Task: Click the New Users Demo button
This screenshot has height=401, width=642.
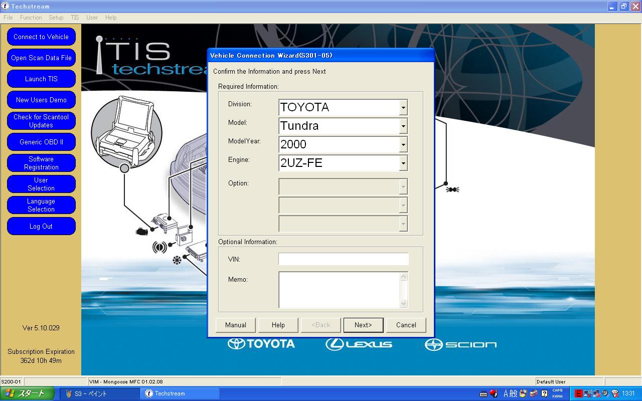Action: (x=41, y=100)
